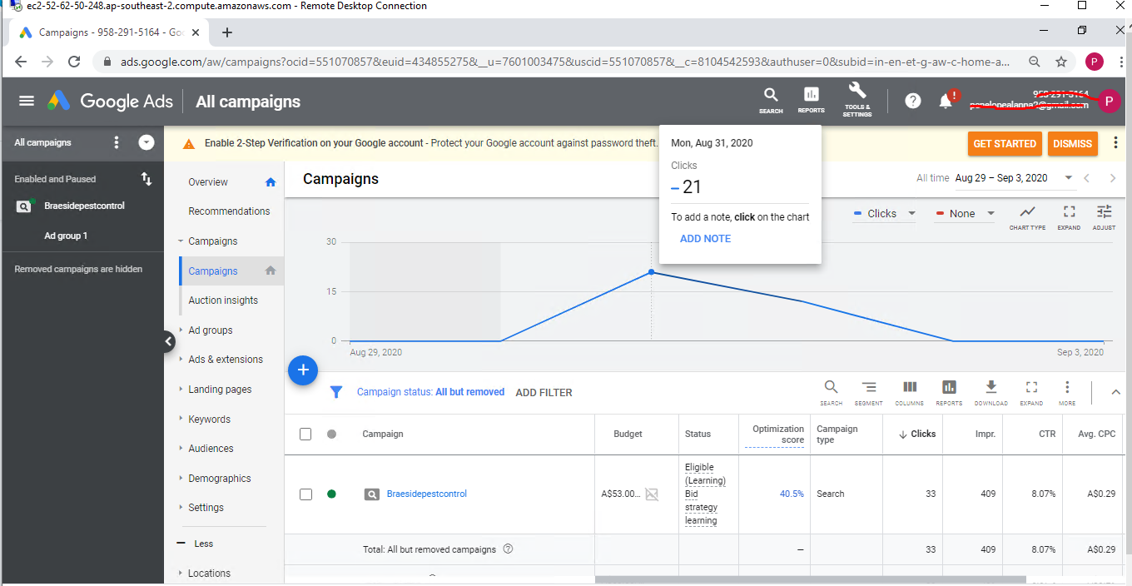Click the Google Ads logo
The image size is (1132, 586).
point(110,102)
